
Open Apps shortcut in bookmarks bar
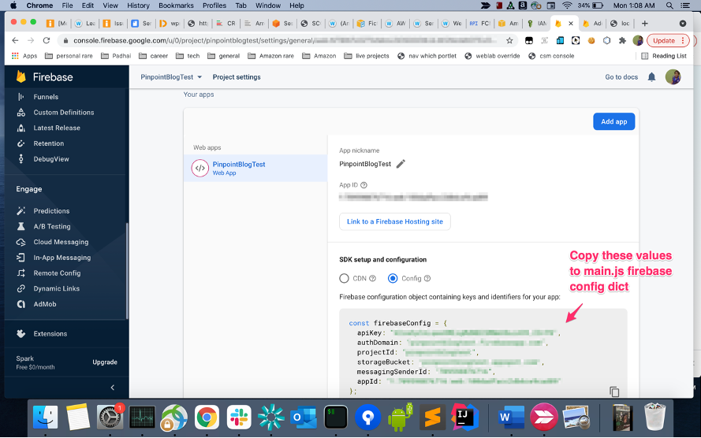tap(24, 56)
